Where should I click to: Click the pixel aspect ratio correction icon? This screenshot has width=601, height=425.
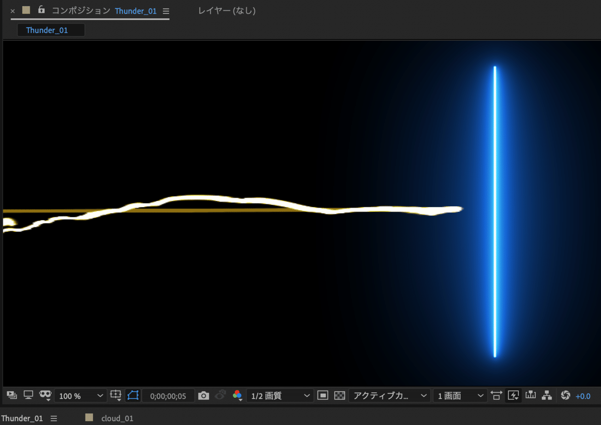[x=496, y=396]
